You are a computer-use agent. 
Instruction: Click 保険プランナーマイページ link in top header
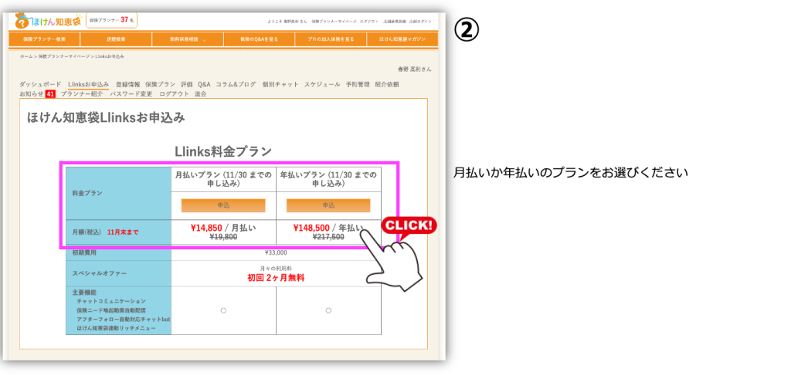point(334,22)
